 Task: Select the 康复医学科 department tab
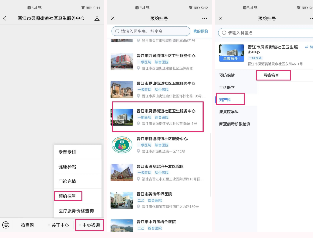pos(229,112)
